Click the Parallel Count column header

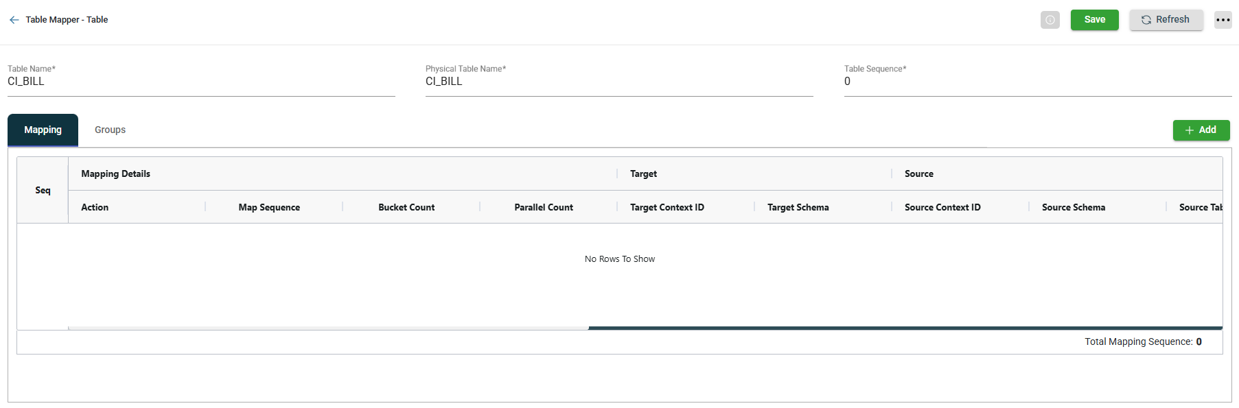[544, 208]
